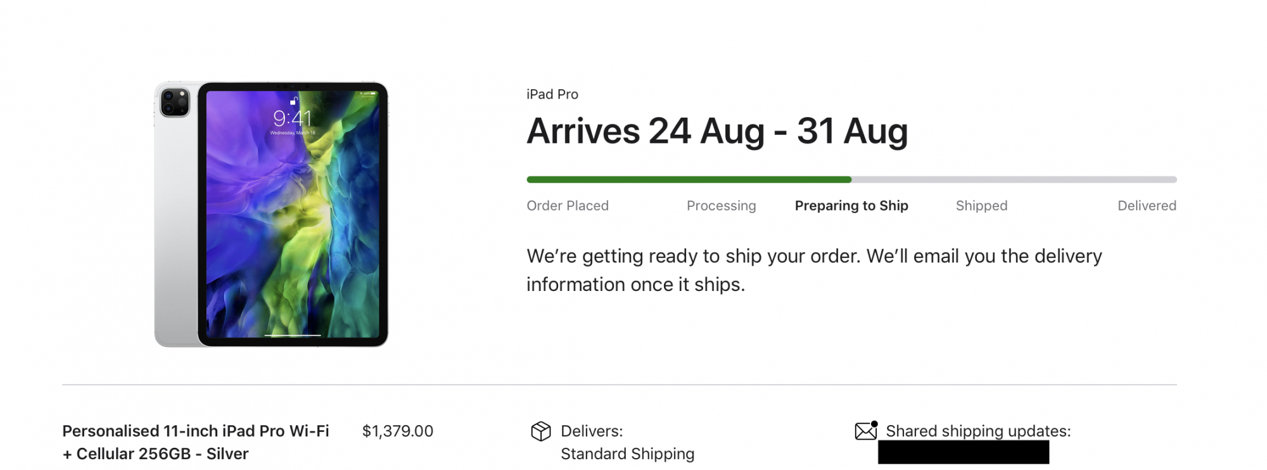Click the shared shipping envelope icon

(865, 431)
